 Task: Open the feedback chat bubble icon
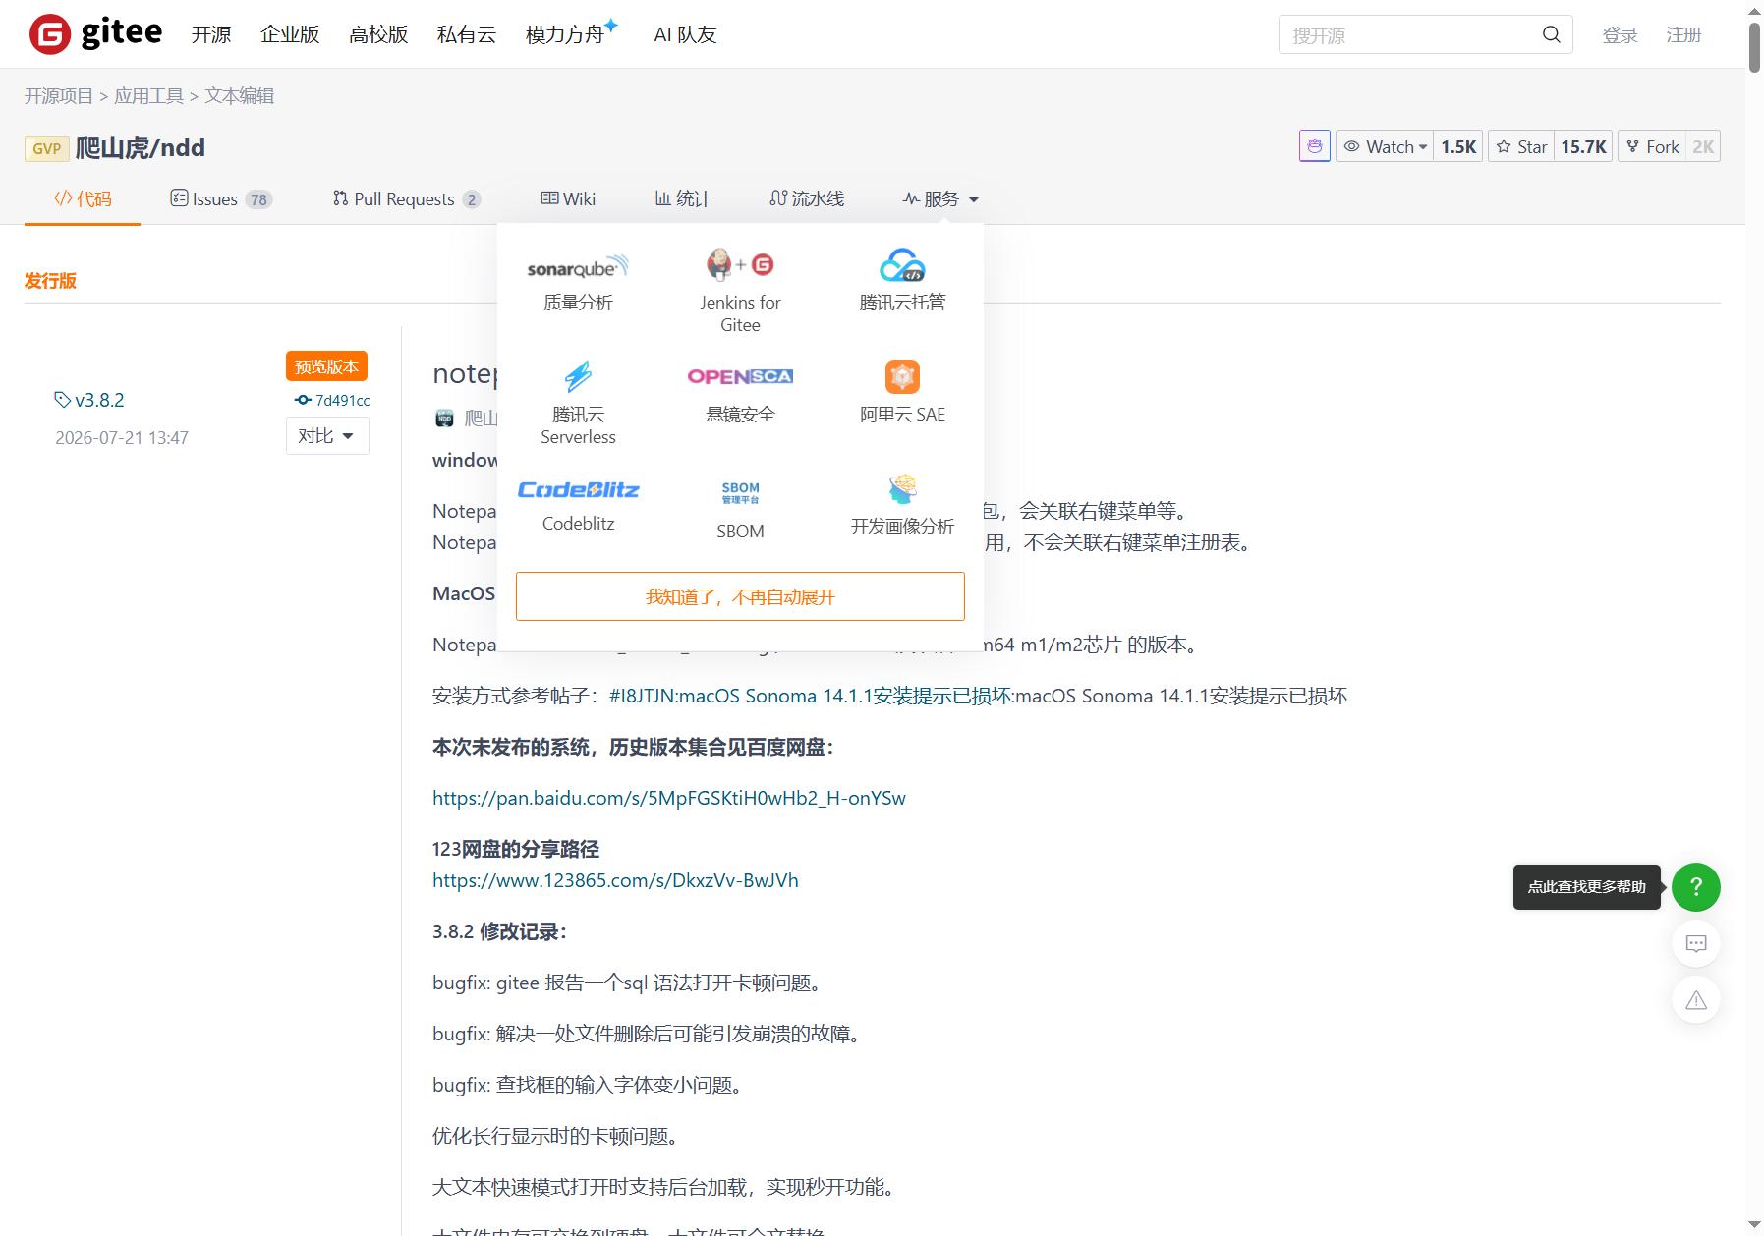click(1695, 943)
